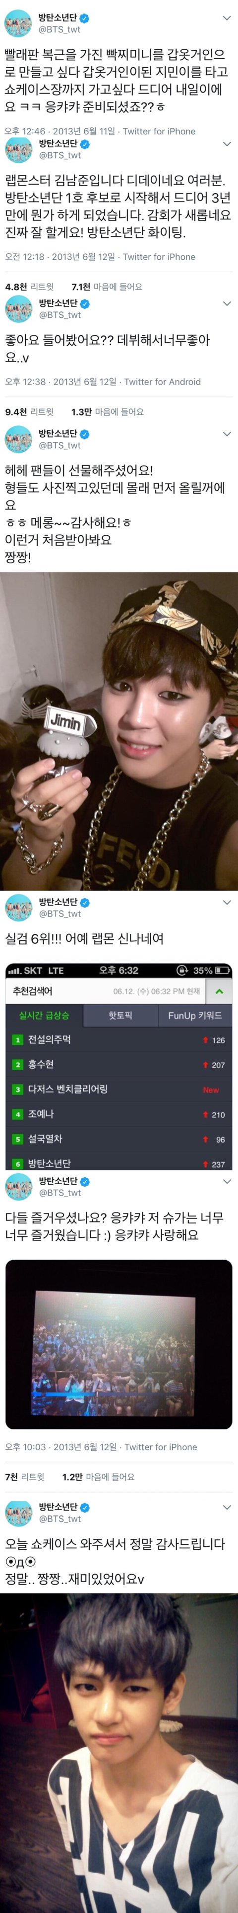Open the photo of the Jimin gift
This screenshot has width=238, height=1913.
[119, 731]
